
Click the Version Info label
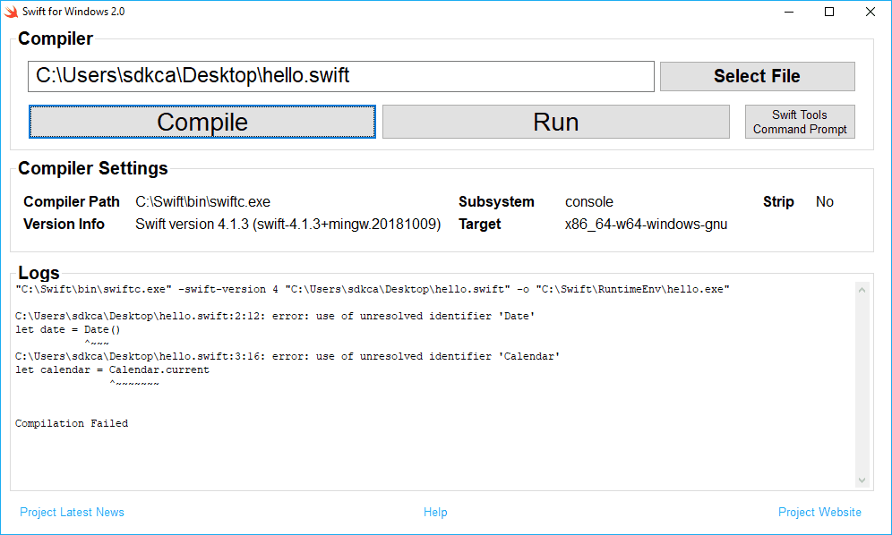click(64, 224)
